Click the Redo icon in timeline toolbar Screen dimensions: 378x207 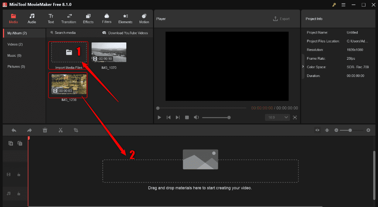[30, 130]
